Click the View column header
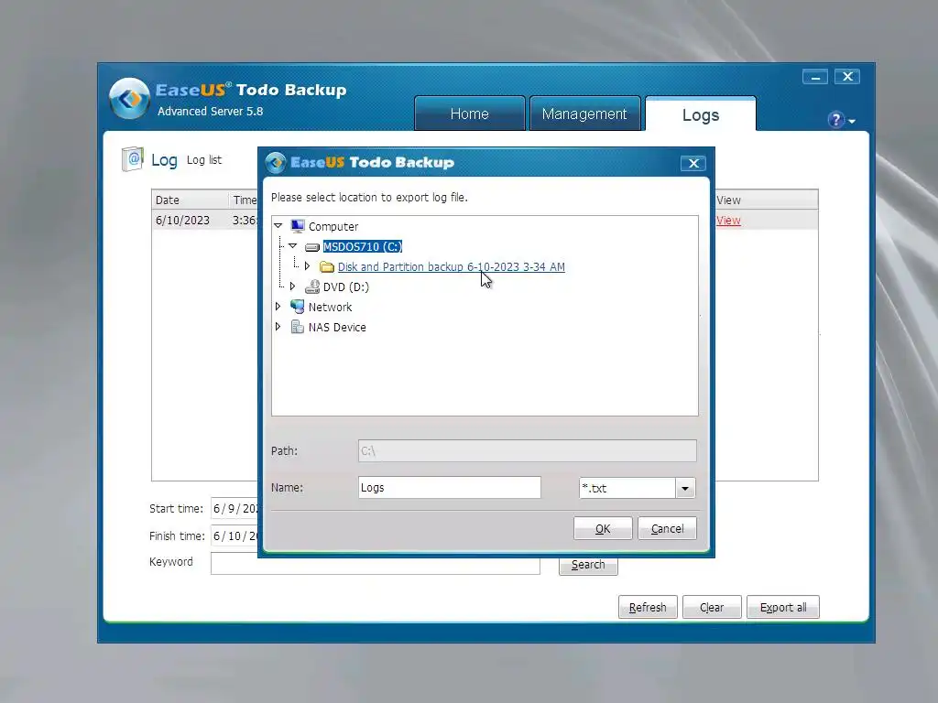 click(x=767, y=200)
